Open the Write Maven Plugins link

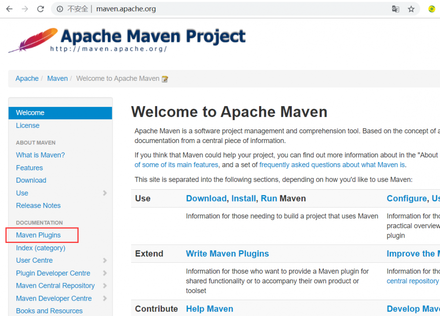(x=227, y=254)
